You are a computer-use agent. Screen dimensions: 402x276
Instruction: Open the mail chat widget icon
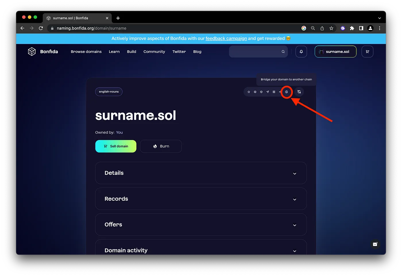(375, 244)
